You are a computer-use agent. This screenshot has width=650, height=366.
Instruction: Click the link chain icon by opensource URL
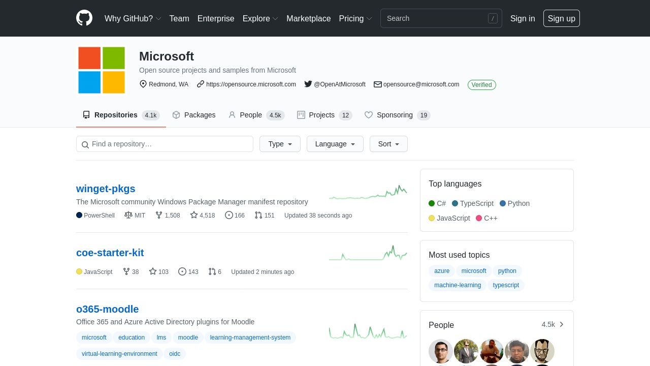pyautogui.click(x=201, y=84)
